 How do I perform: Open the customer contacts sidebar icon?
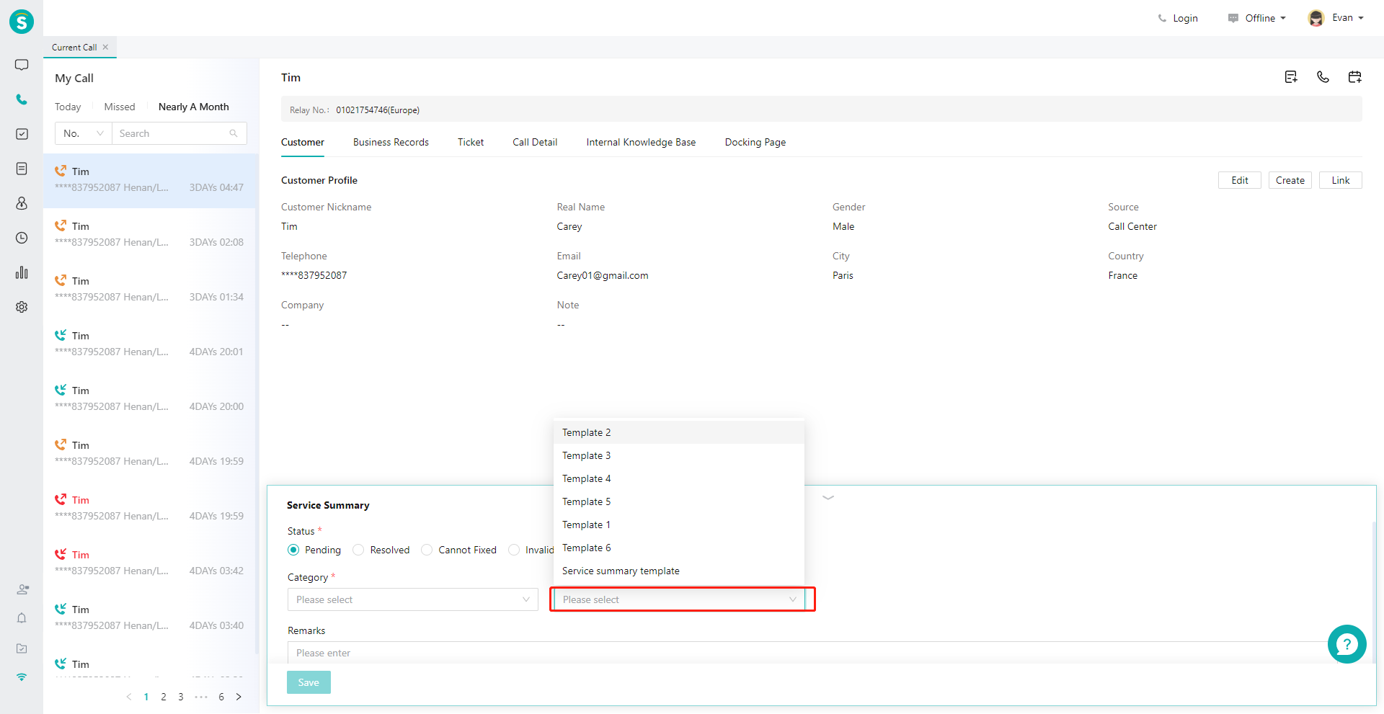22,203
